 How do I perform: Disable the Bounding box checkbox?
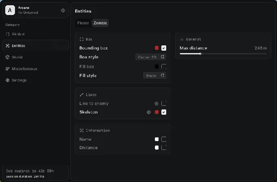[x=164, y=48]
